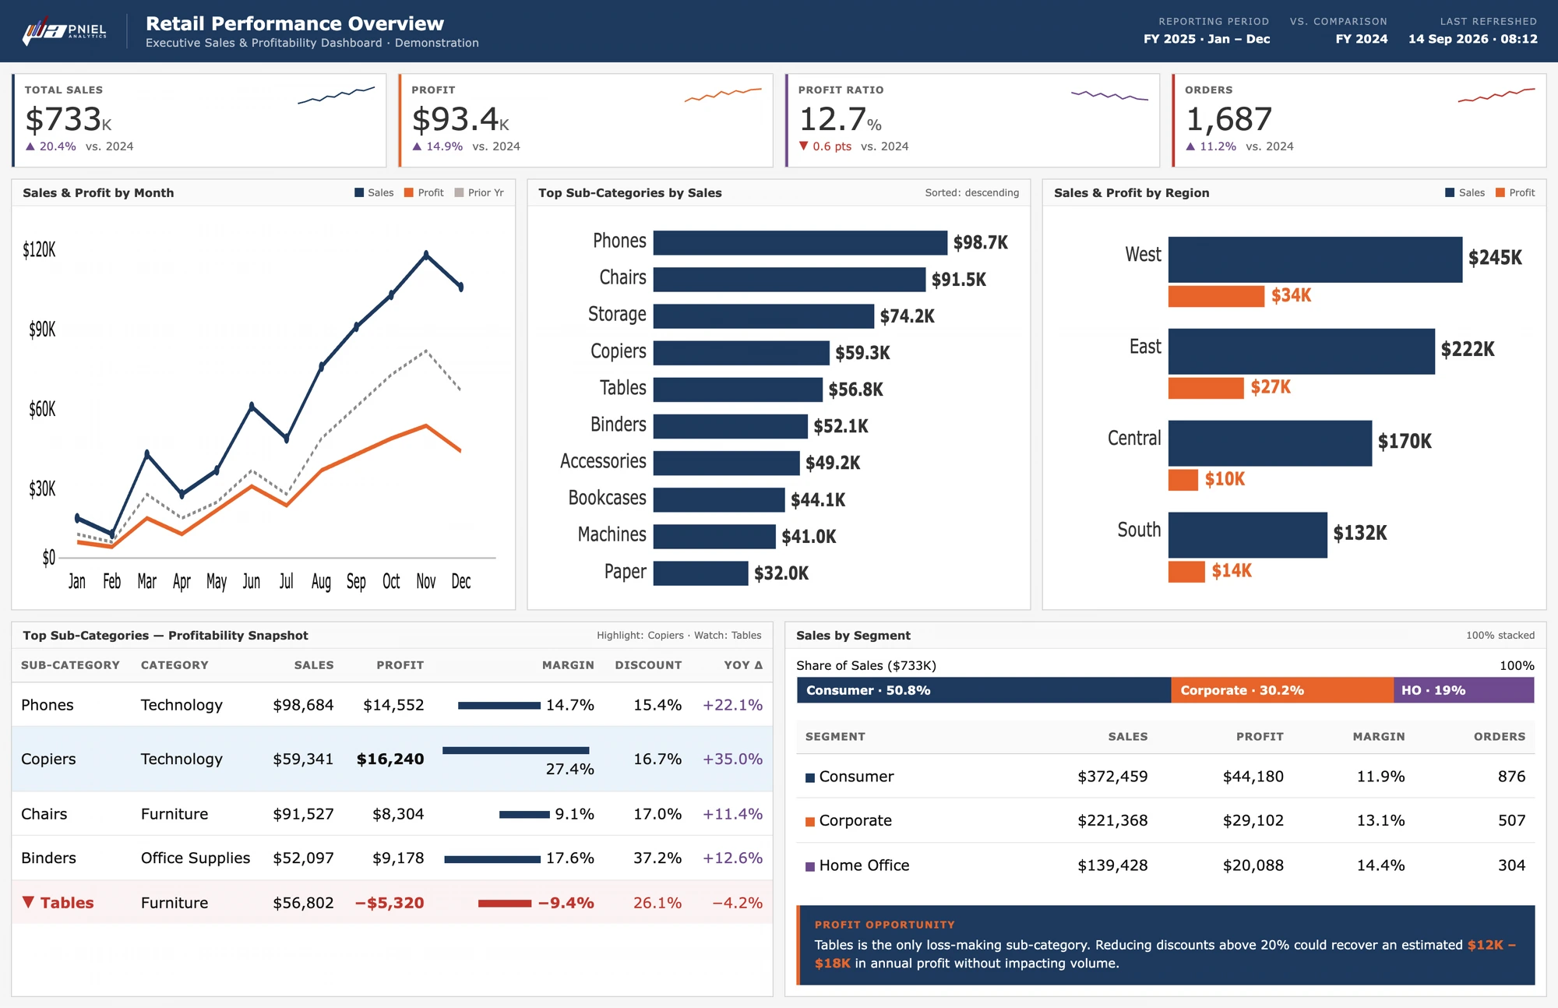Click the December point on Sales line
This screenshot has width=1558, height=1008.
tap(461, 287)
